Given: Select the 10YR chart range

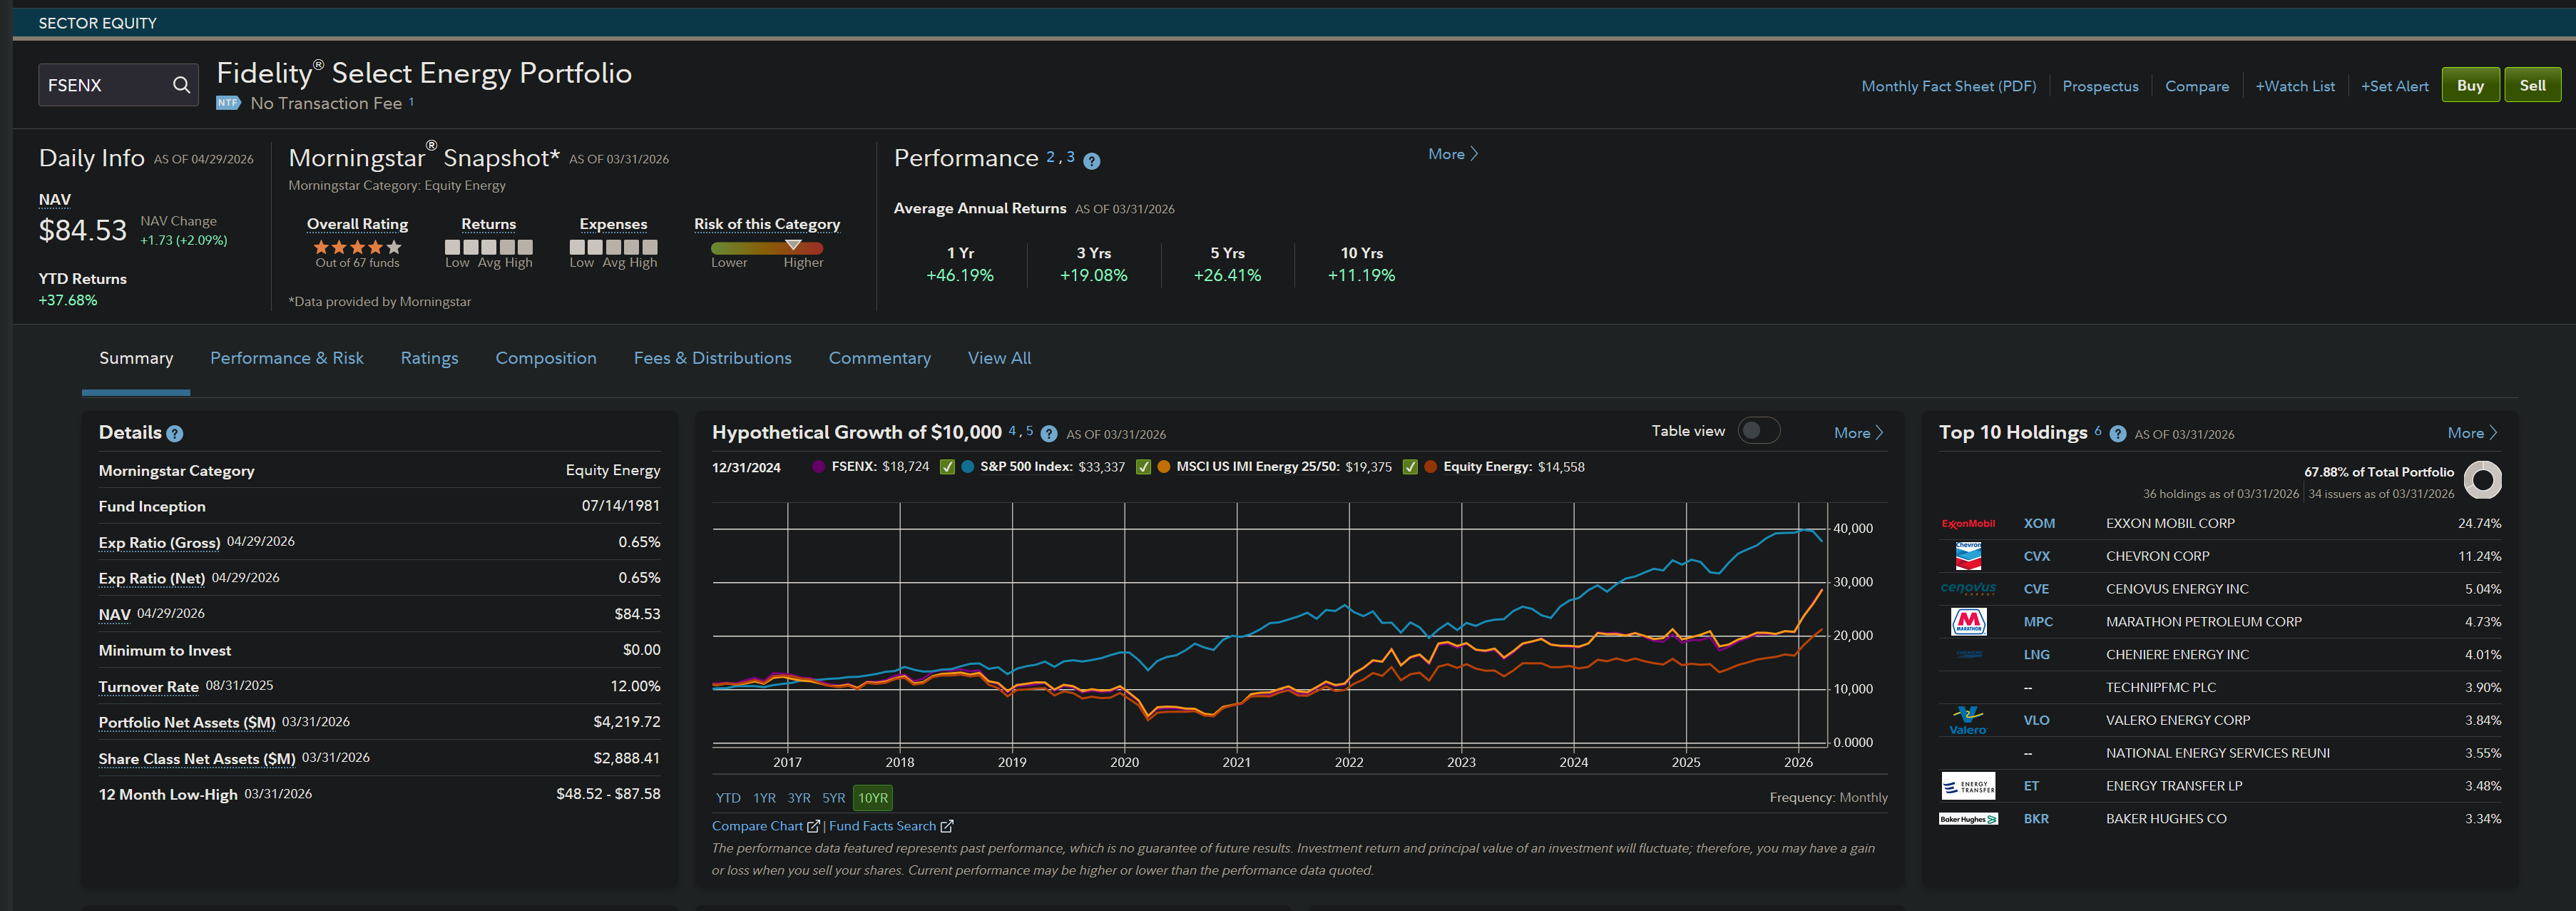Looking at the screenshot, I should (873, 798).
